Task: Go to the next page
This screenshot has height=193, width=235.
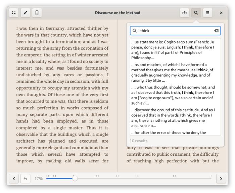Action: tap(221, 179)
